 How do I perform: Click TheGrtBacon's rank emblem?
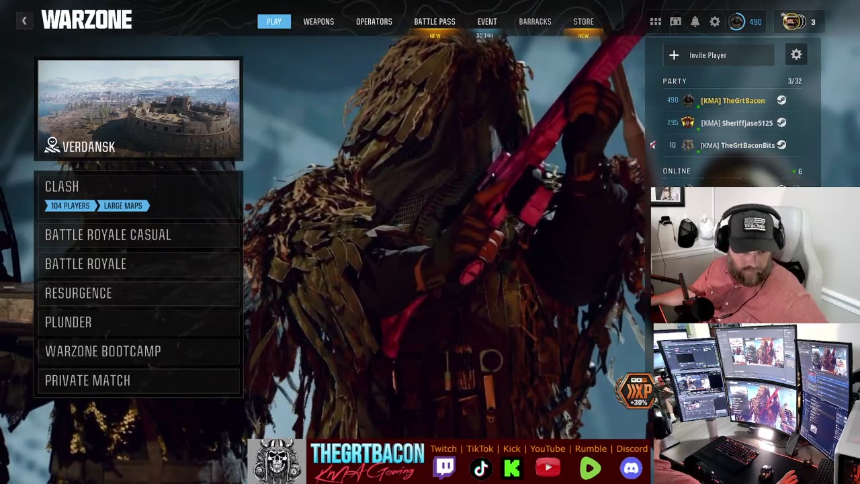coord(688,100)
